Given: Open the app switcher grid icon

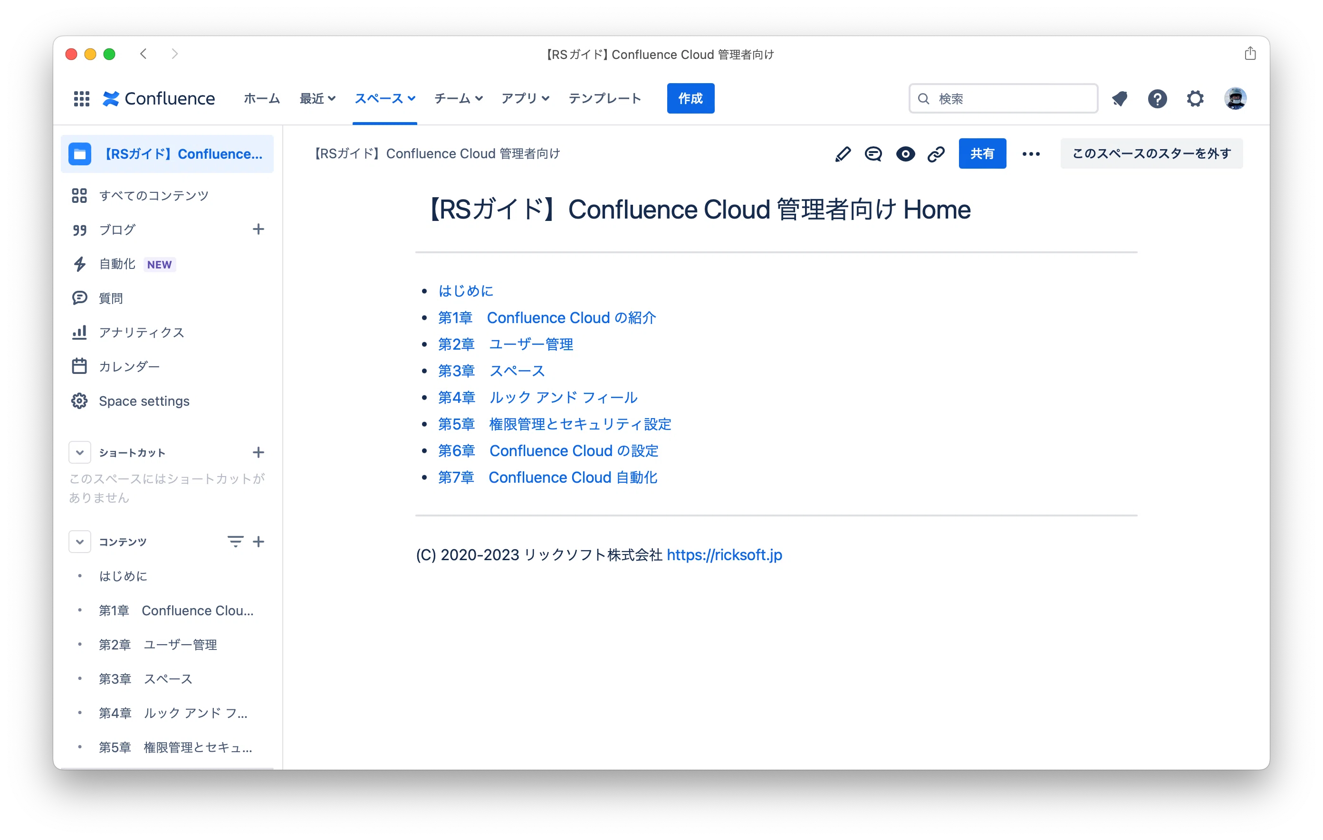Looking at the screenshot, I should pos(81,99).
